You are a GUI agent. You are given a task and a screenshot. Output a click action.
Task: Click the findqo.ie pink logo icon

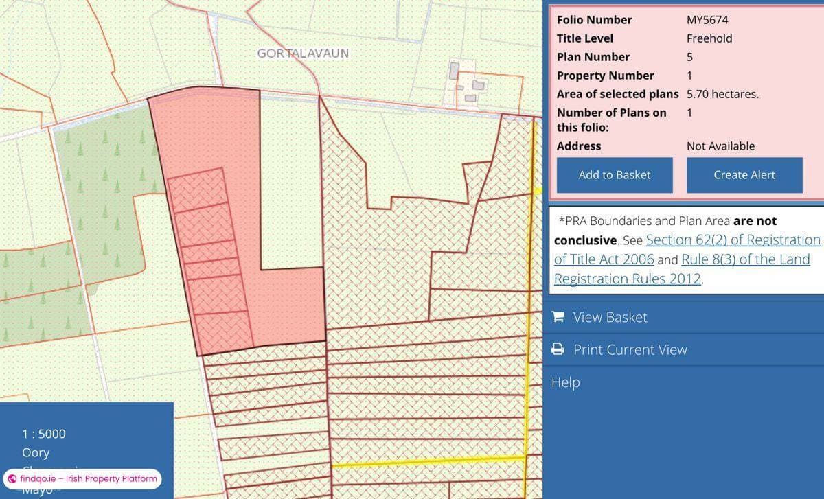(12, 478)
